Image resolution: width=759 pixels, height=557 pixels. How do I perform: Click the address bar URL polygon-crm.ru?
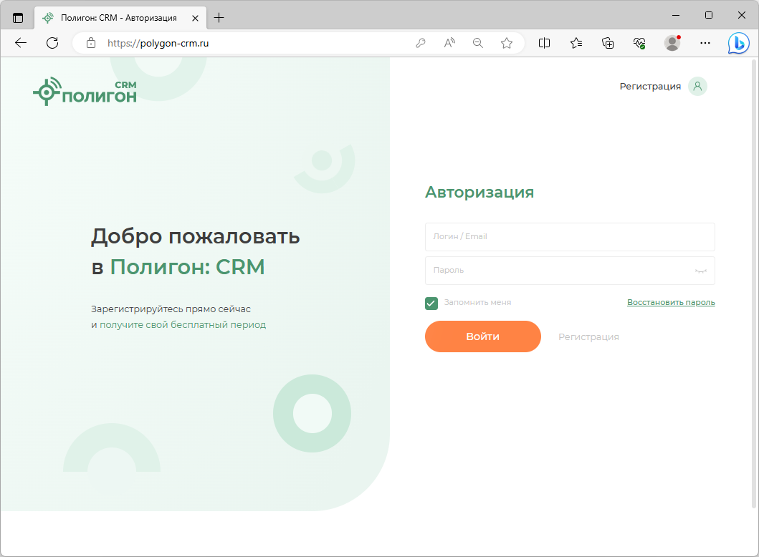158,43
